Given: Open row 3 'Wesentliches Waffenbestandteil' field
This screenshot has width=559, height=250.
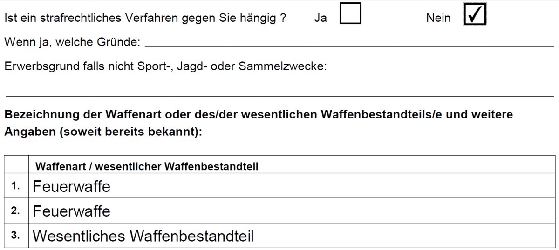Looking at the screenshot, I should tap(292, 236).
